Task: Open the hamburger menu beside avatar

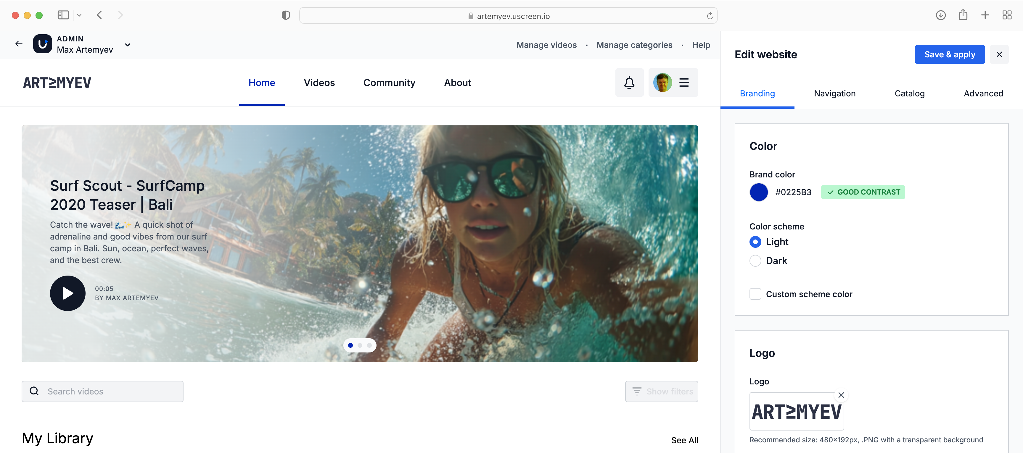Action: click(684, 82)
